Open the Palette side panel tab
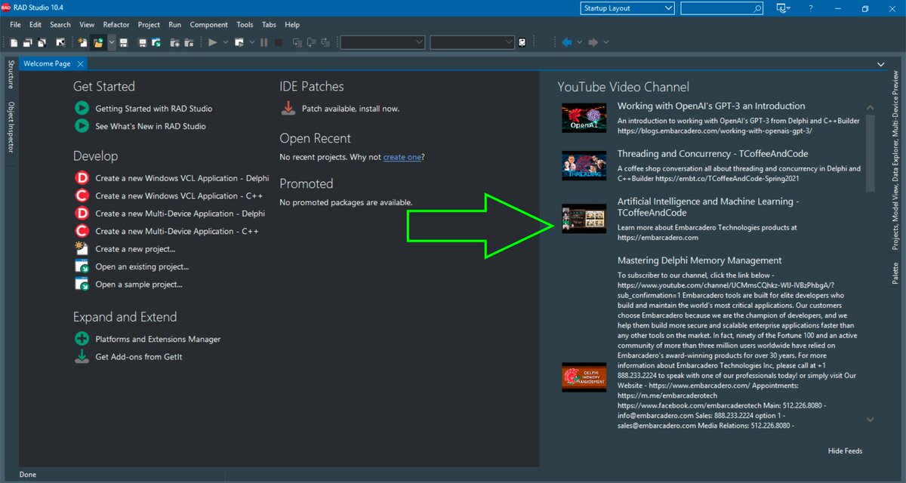 click(x=895, y=272)
